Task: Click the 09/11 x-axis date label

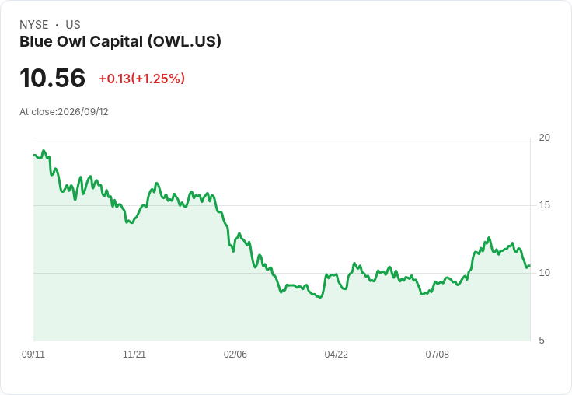Action: pyautogui.click(x=33, y=354)
